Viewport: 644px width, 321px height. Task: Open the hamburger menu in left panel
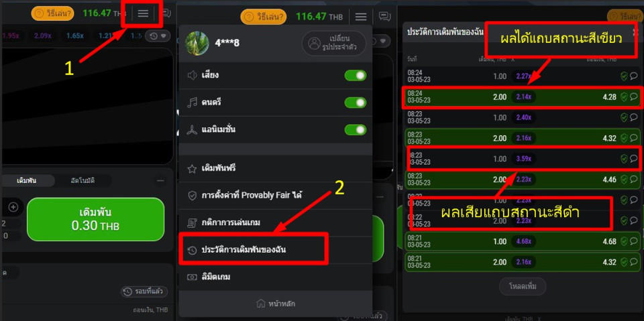tap(142, 13)
